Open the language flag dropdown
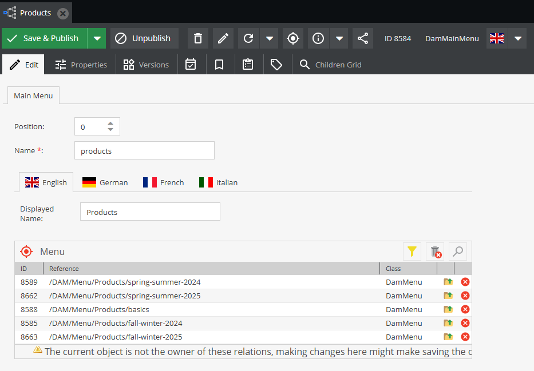Screen dimensions: 534x371 [x=517, y=38]
